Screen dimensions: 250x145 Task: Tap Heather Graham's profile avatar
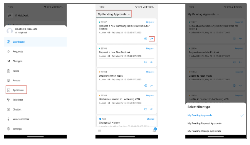pos(10,31)
